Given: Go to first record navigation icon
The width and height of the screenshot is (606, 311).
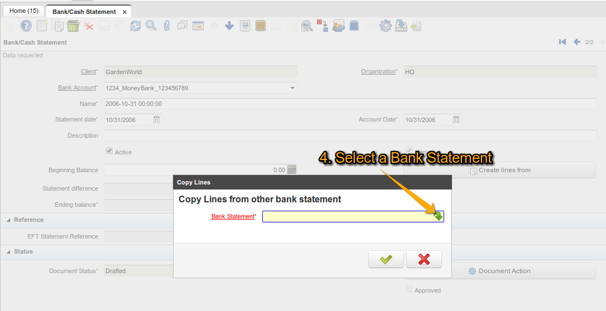Looking at the screenshot, I should click(x=562, y=42).
